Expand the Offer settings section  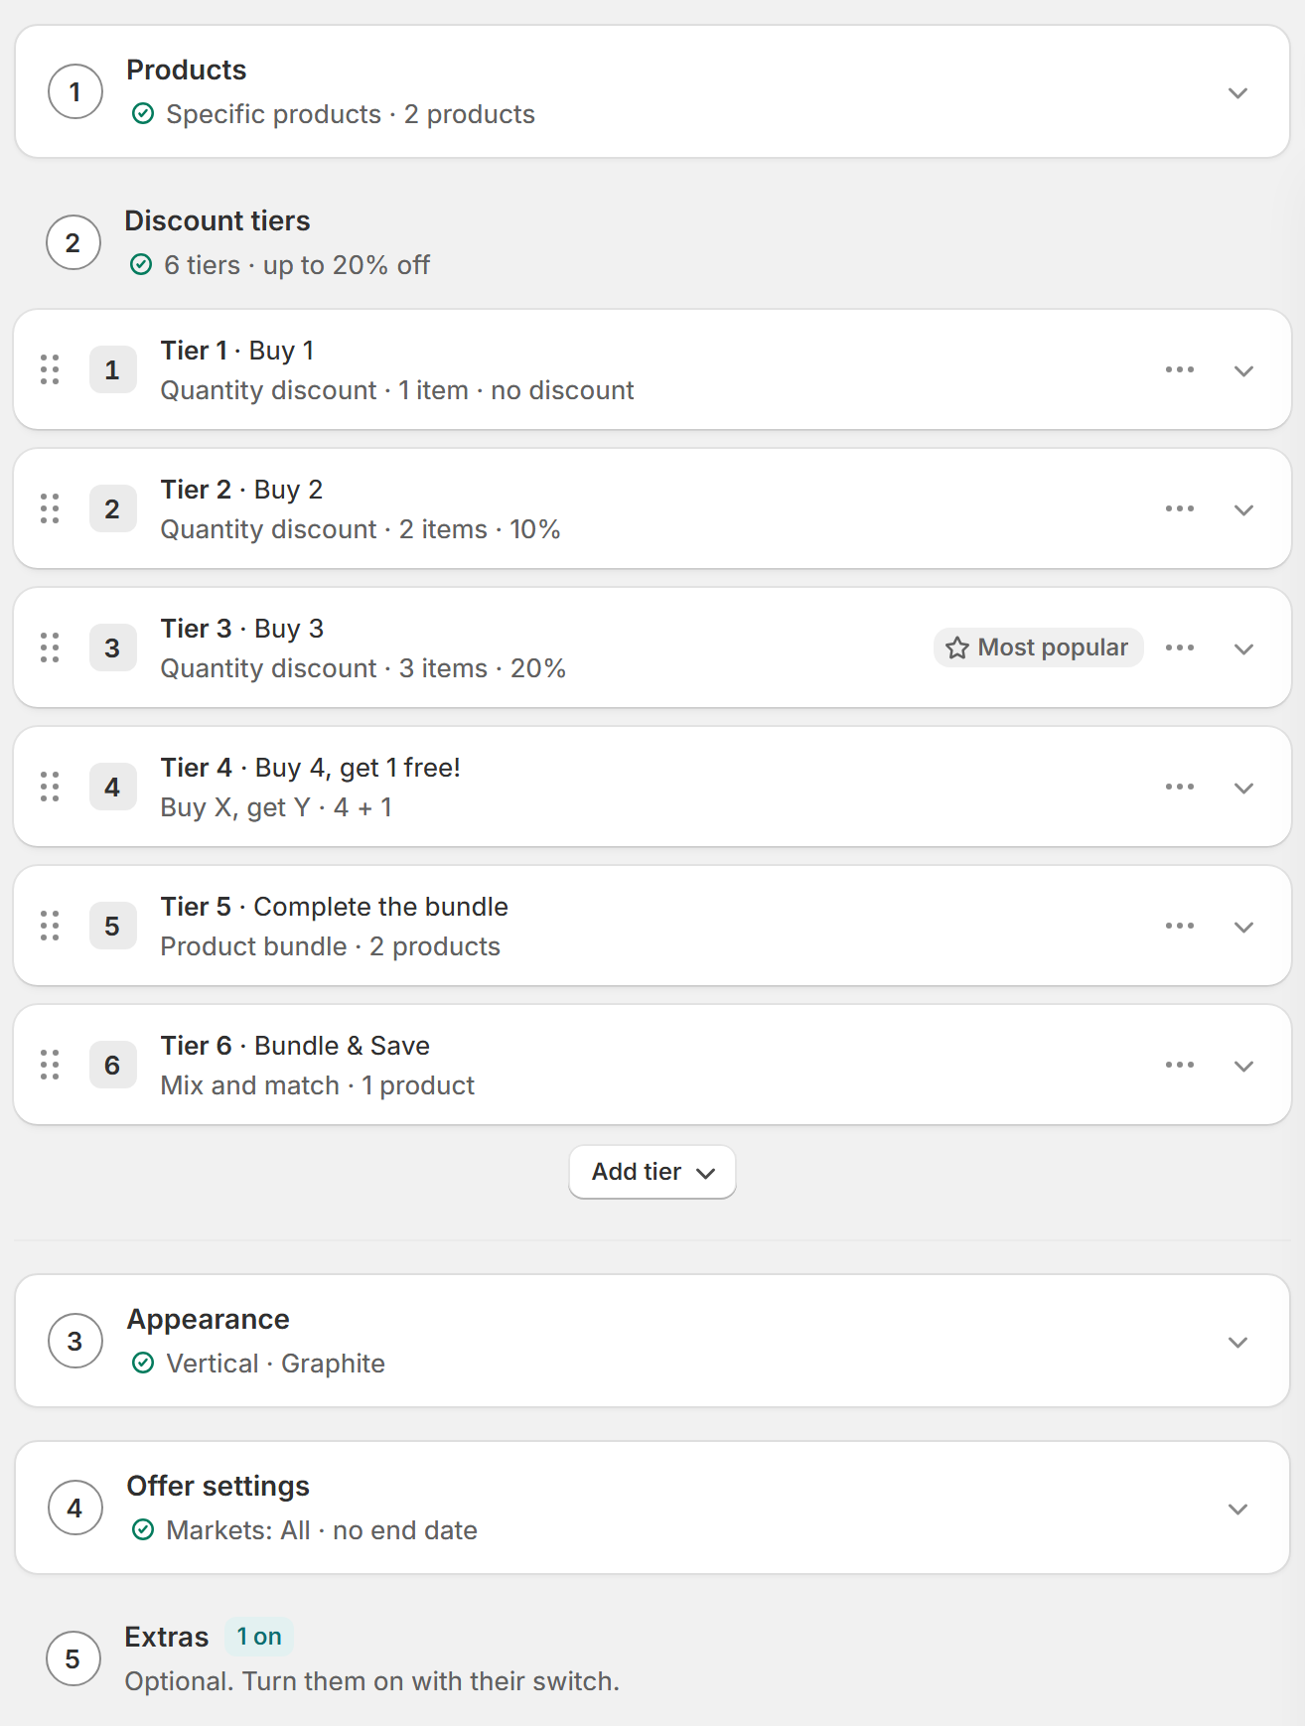click(x=1237, y=1509)
